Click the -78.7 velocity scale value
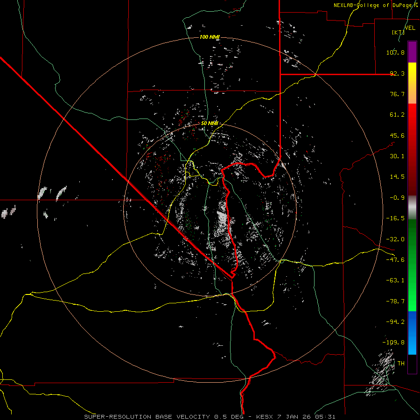The image size is (420, 420). pyautogui.click(x=395, y=301)
